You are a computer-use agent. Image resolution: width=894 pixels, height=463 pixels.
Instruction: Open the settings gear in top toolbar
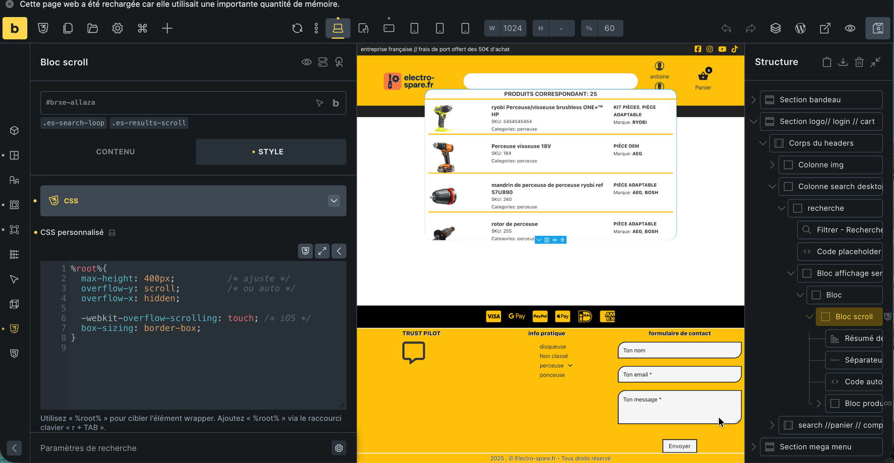pos(117,28)
